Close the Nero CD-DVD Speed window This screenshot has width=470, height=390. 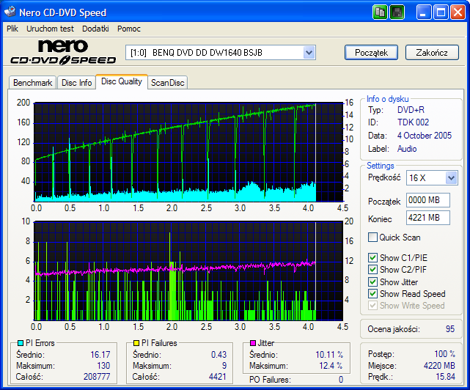point(458,12)
